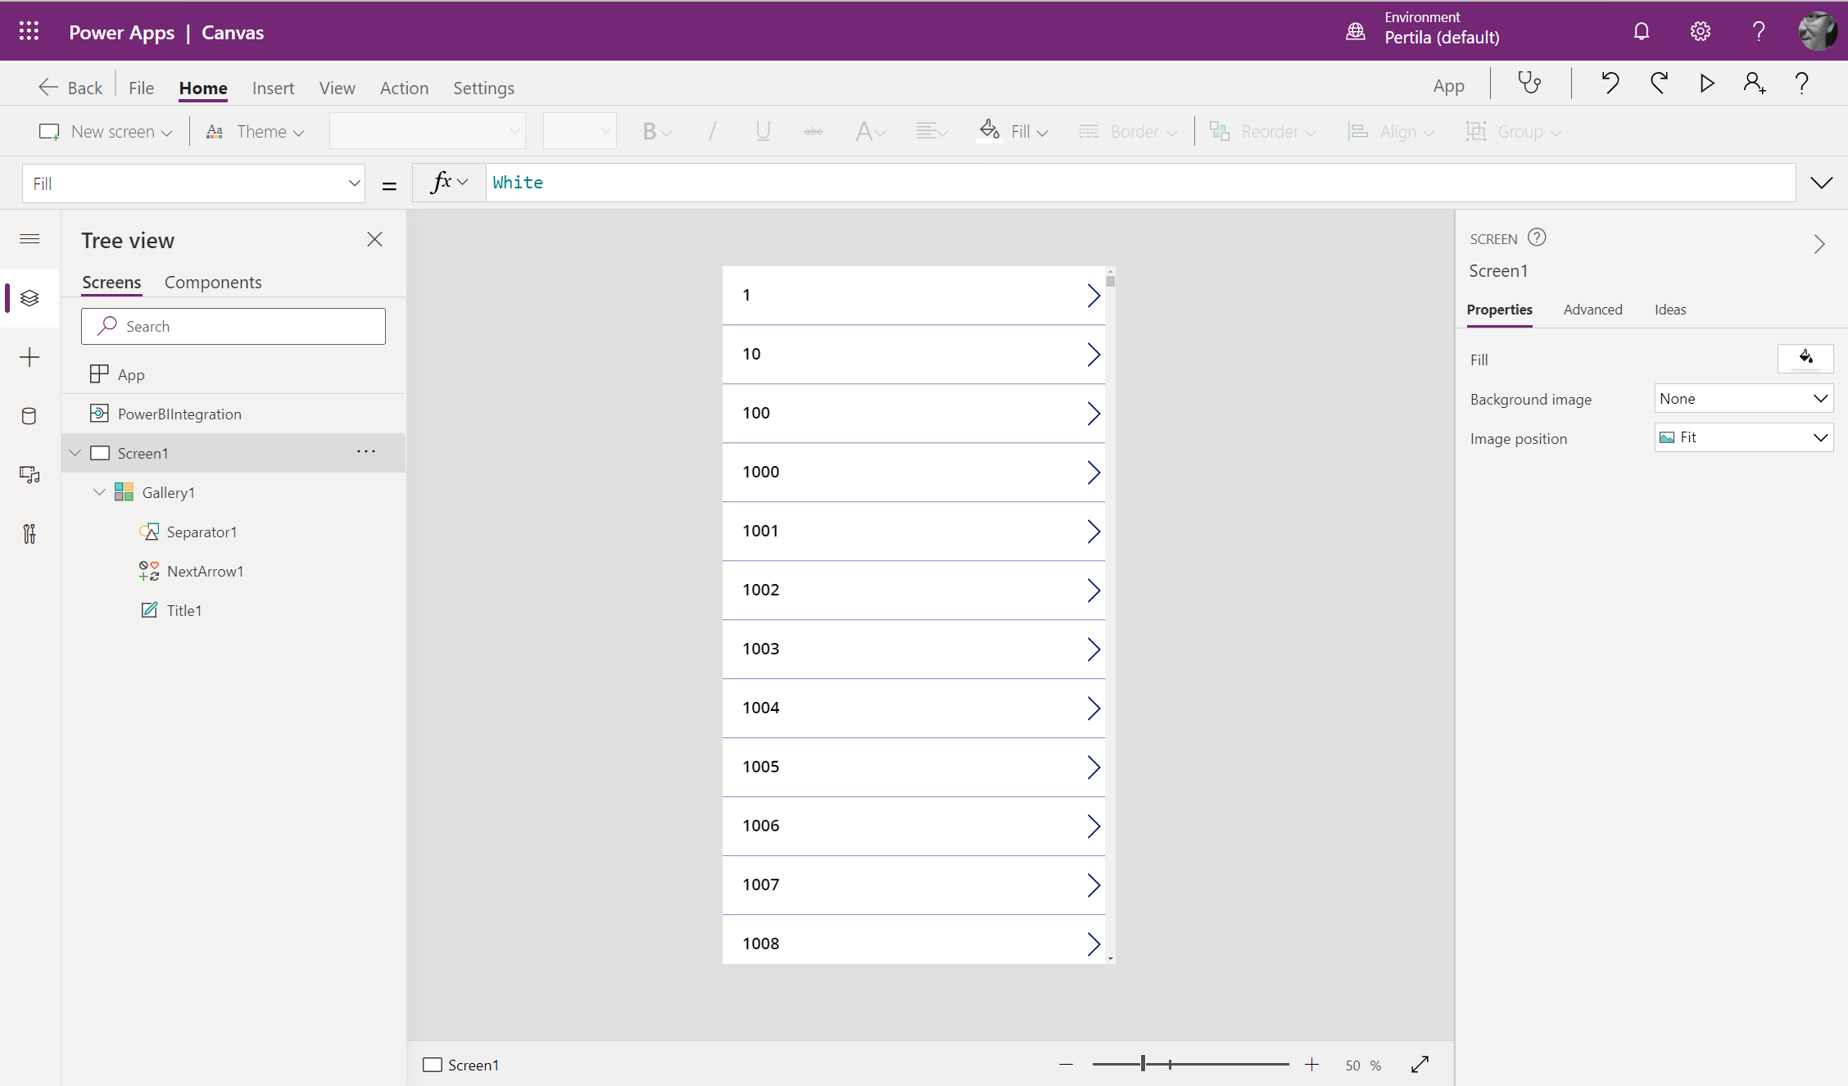Screen dimensions: 1848x1086
Task: Click the Preview app play icon
Action: point(1706,83)
